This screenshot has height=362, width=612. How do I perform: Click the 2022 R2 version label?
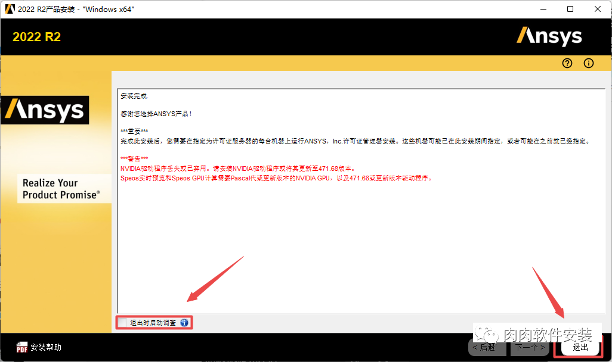coord(37,37)
